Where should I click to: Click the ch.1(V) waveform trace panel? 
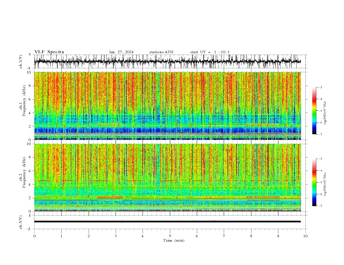coord(170,61)
